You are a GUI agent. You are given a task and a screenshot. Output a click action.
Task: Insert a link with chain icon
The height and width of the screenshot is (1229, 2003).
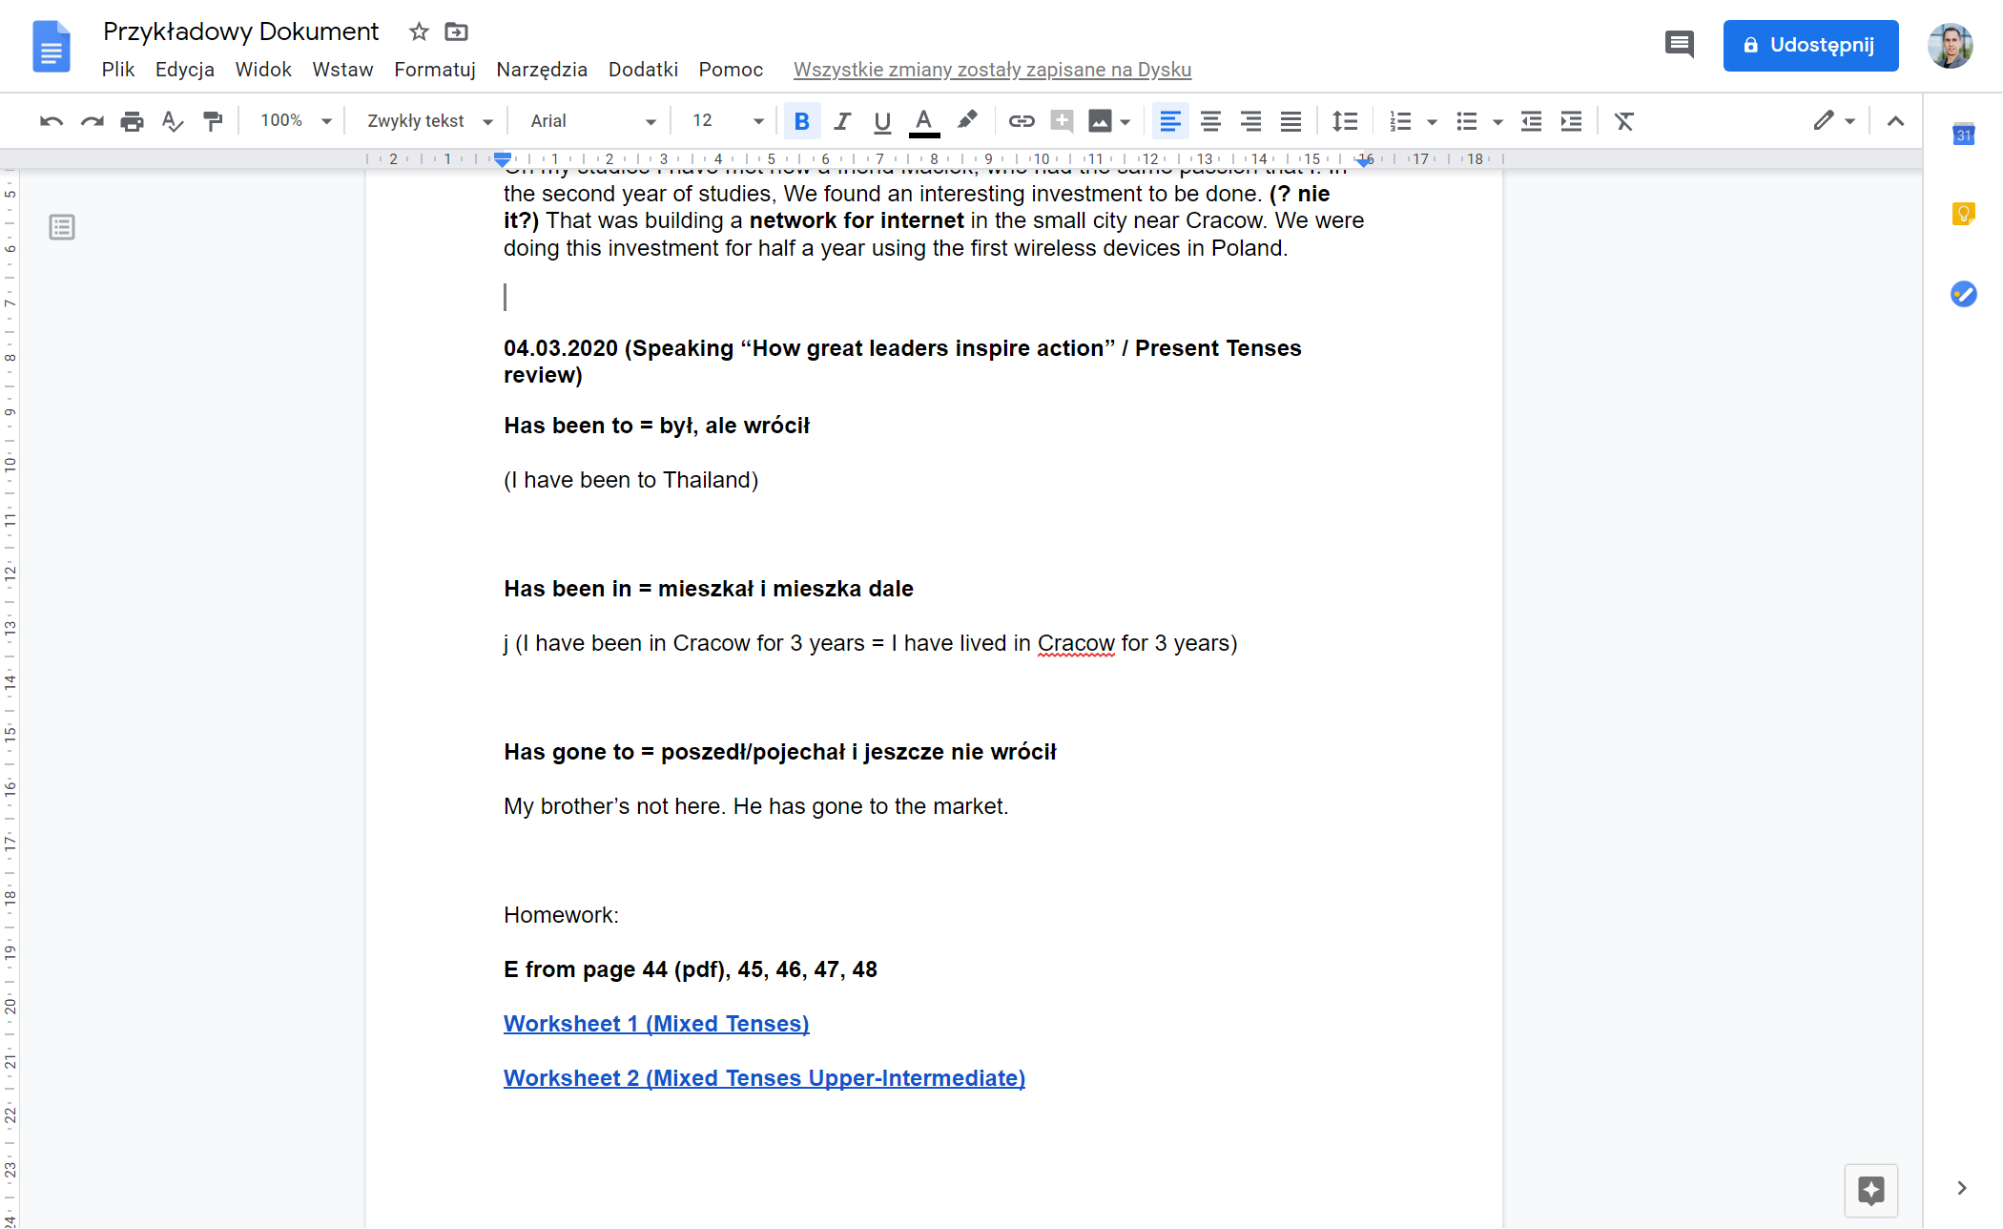1022,121
